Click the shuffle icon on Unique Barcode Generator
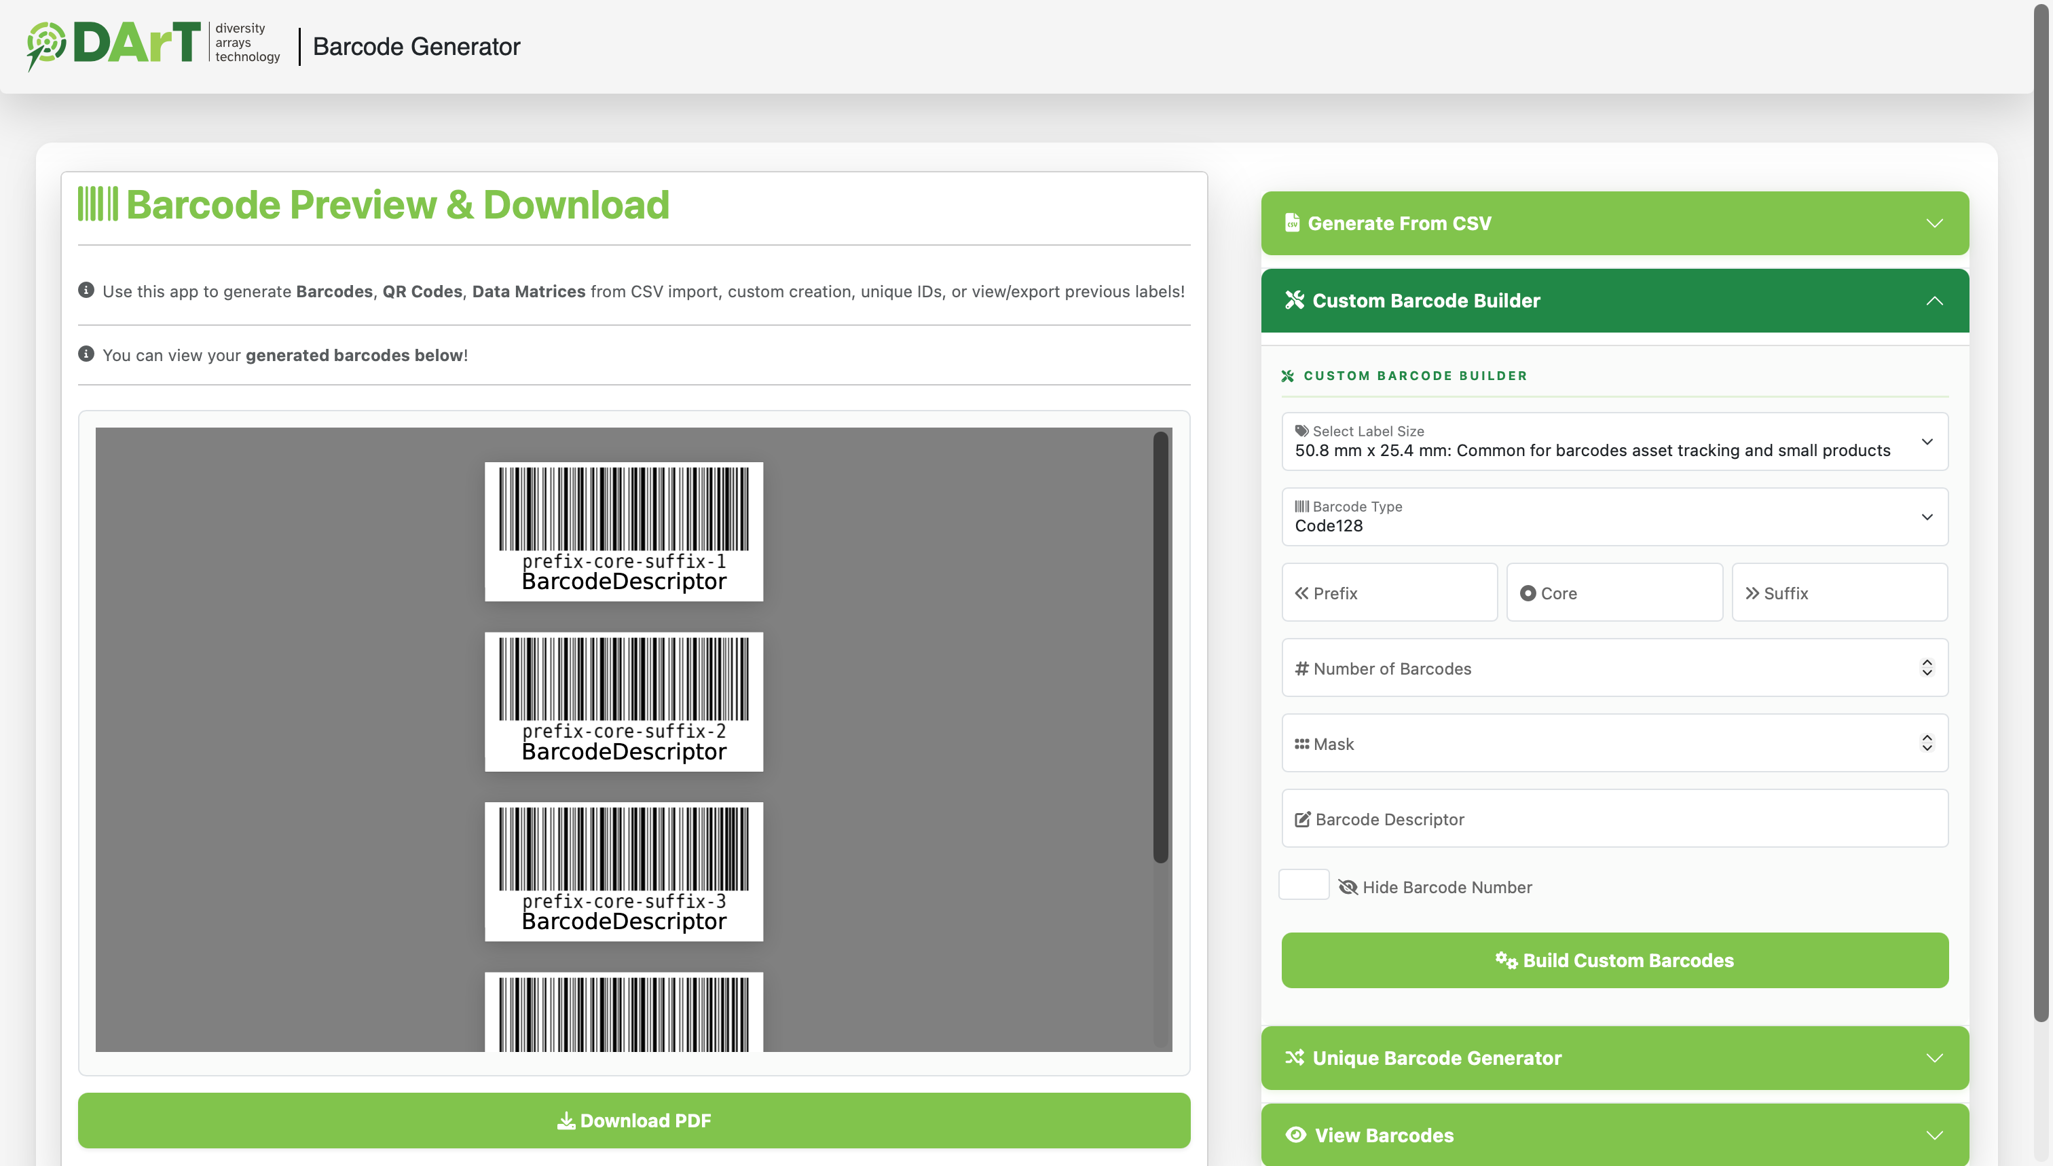The image size is (2053, 1166). click(1295, 1057)
